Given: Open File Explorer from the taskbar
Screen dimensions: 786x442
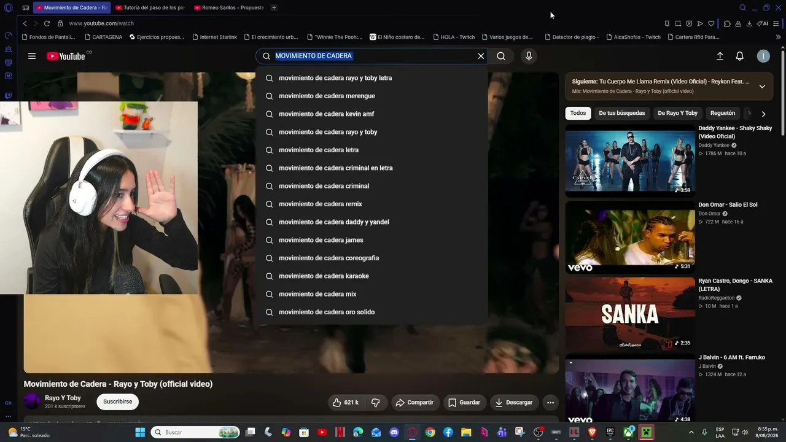Looking at the screenshot, I should tap(466, 432).
